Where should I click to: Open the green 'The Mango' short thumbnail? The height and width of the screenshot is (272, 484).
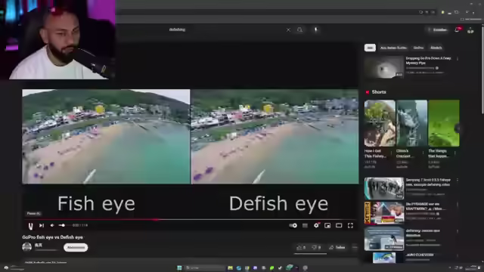[x=444, y=123]
